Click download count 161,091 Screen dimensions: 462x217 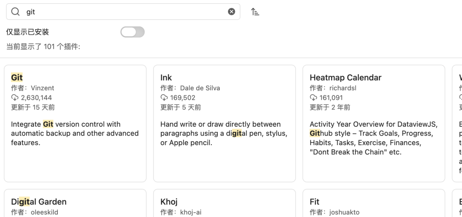(332, 98)
